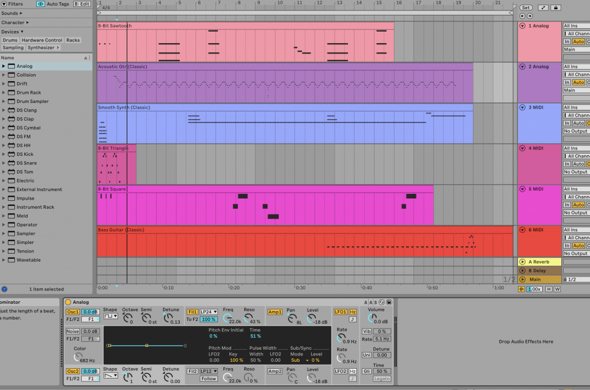This screenshot has width=590, height=390.
Task: Jump to the next locator arrow
Action: 530,16
